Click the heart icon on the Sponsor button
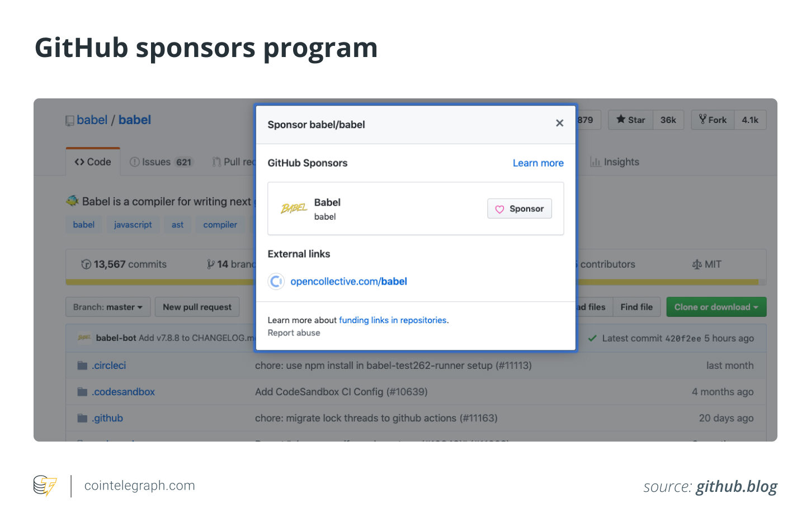The height and width of the screenshot is (531, 811). pos(499,208)
